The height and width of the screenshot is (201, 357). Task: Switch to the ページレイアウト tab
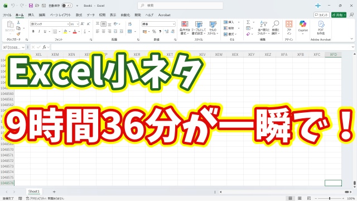click(x=60, y=15)
